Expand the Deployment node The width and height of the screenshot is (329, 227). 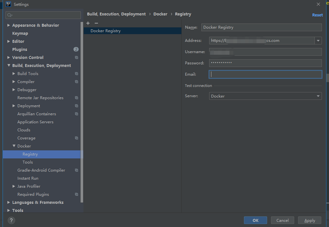(x=14, y=106)
